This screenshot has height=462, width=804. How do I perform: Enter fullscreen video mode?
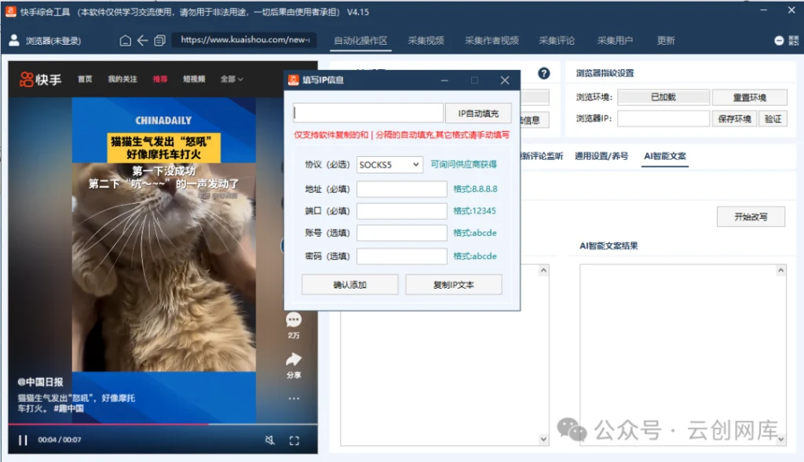click(294, 441)
